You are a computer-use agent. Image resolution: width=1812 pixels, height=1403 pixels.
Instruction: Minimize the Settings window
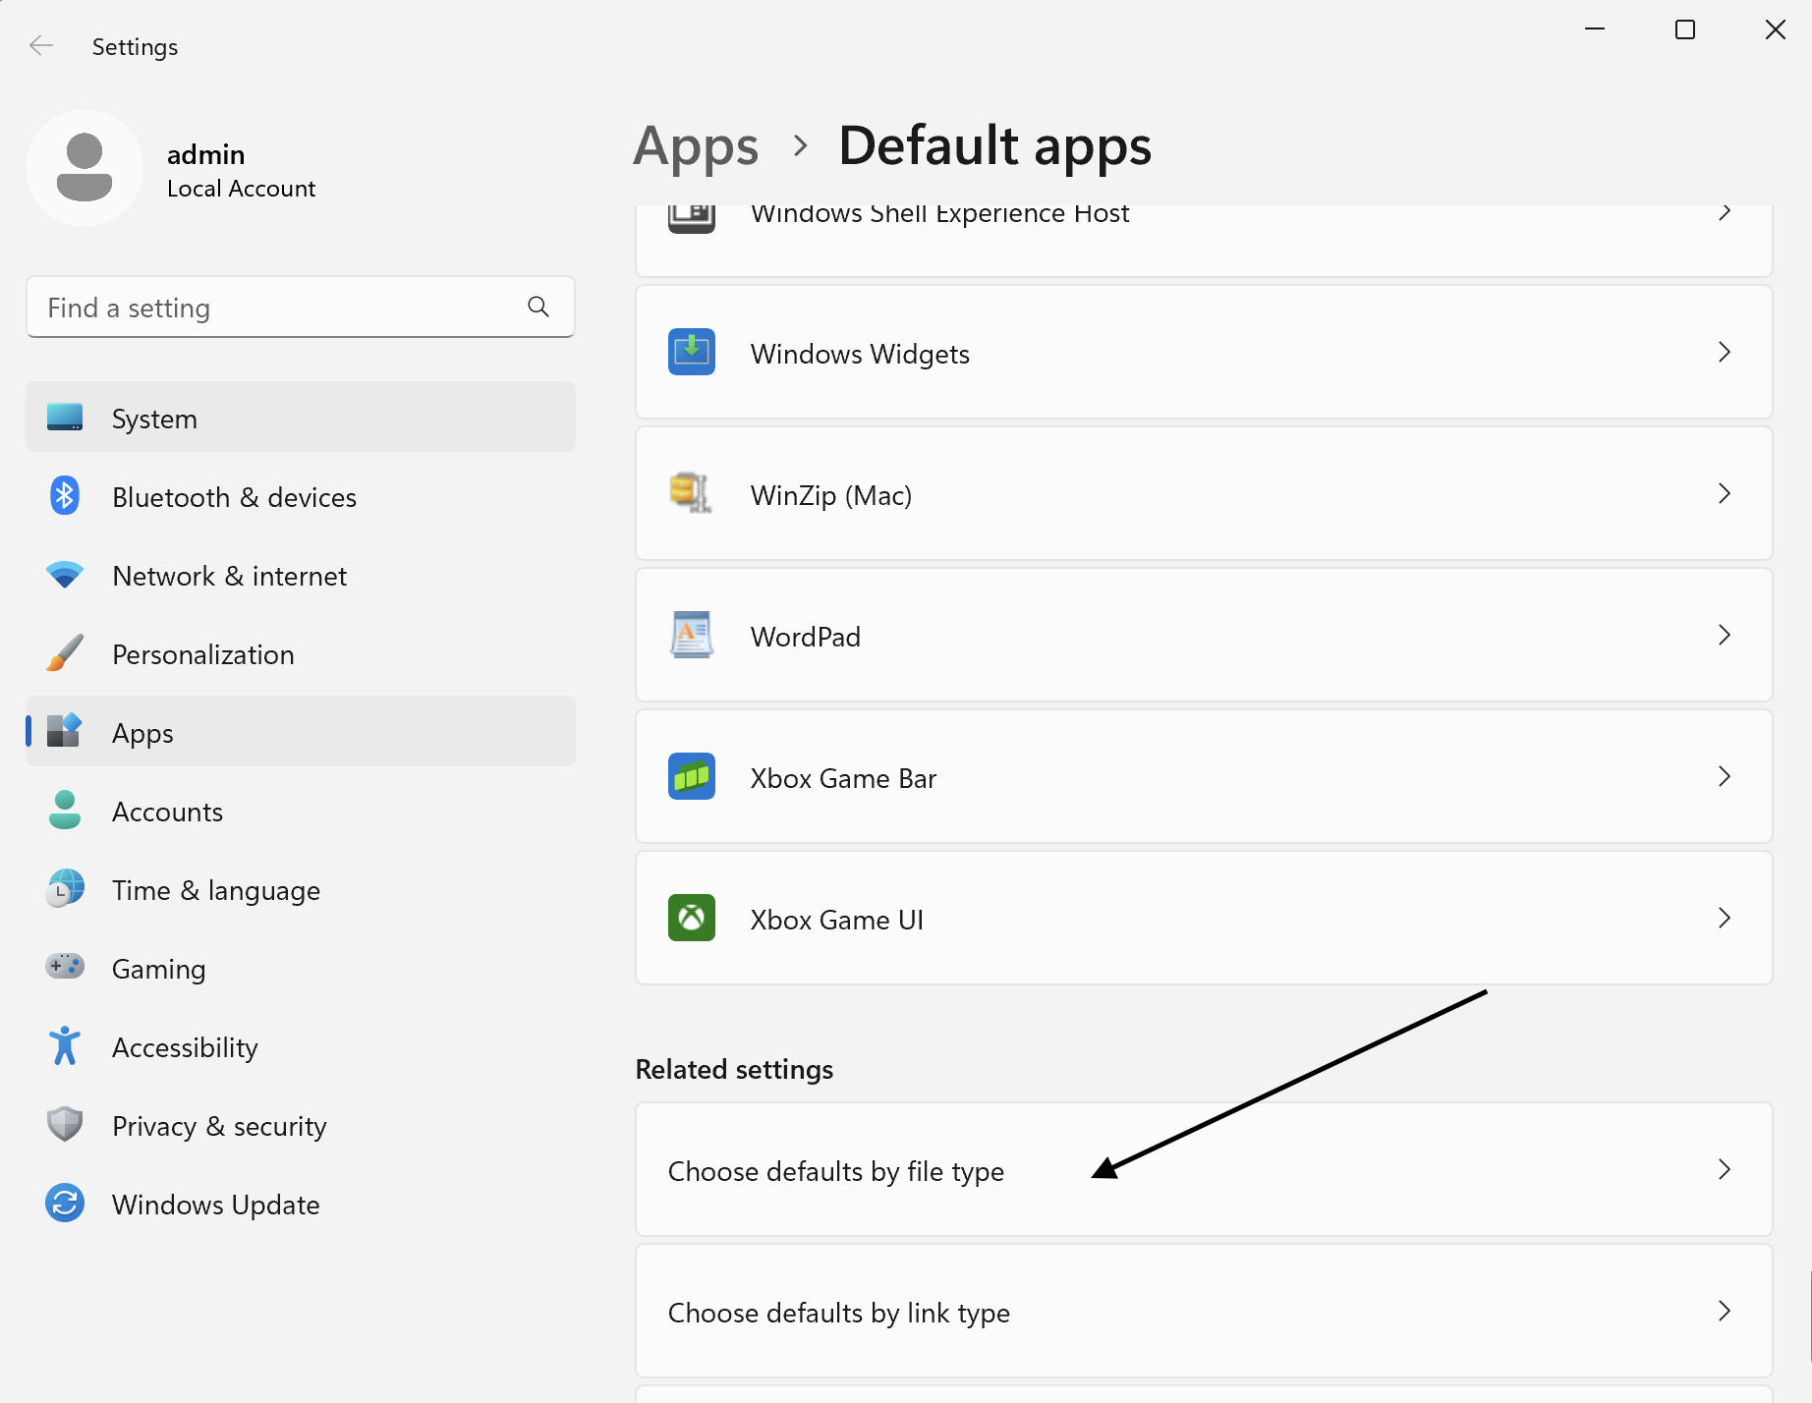(1595, 29)
